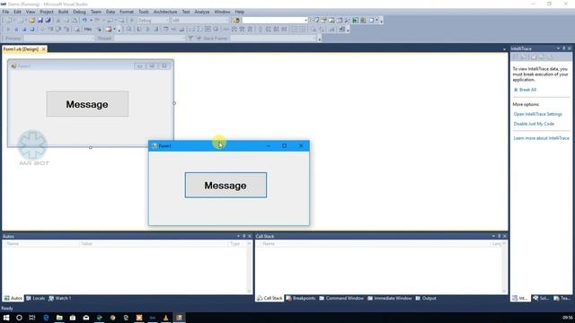Toggle auto-hide pin on Autos panel
Screen dimensions: 575x323
243,236
